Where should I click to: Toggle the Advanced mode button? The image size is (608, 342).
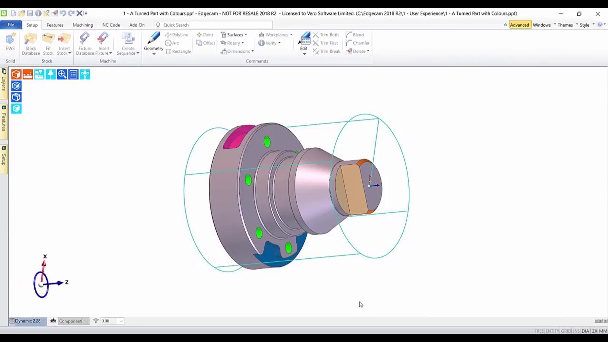[519, 25]
